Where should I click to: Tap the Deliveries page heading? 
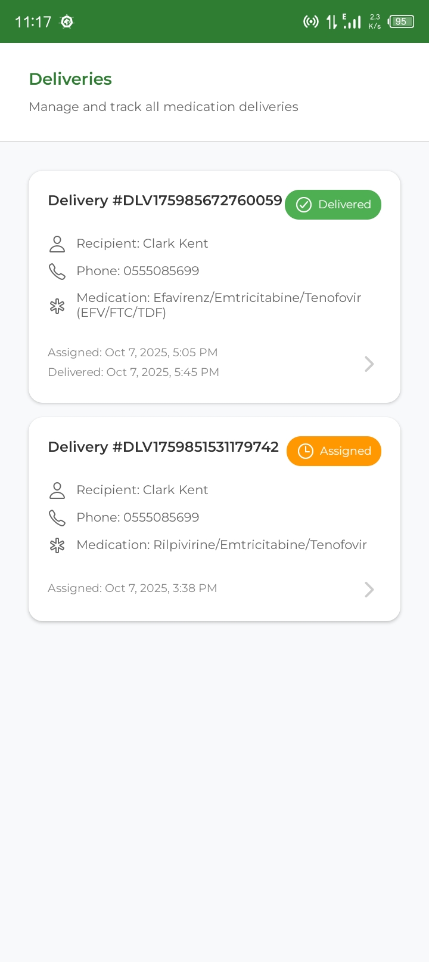pos(70,79)
